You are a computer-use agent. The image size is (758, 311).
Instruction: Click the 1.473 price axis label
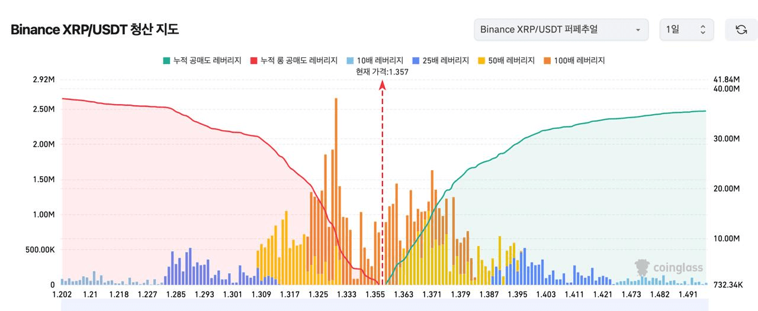click(x=632, y=294)
